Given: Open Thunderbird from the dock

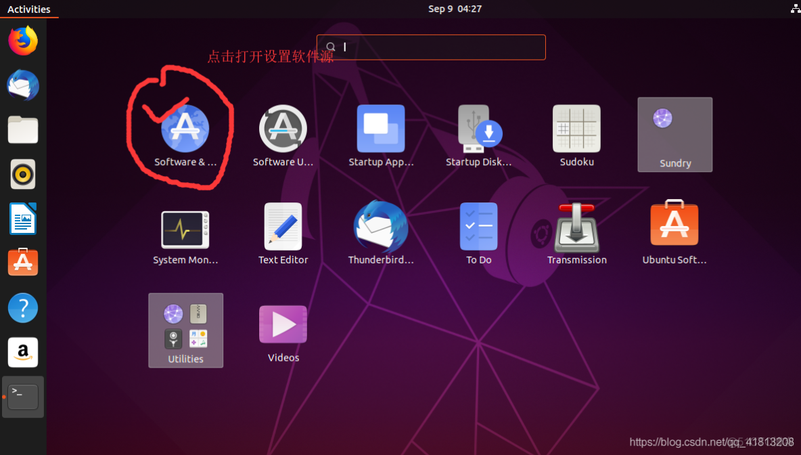Looking at the screenshot, I should point(23,85).
